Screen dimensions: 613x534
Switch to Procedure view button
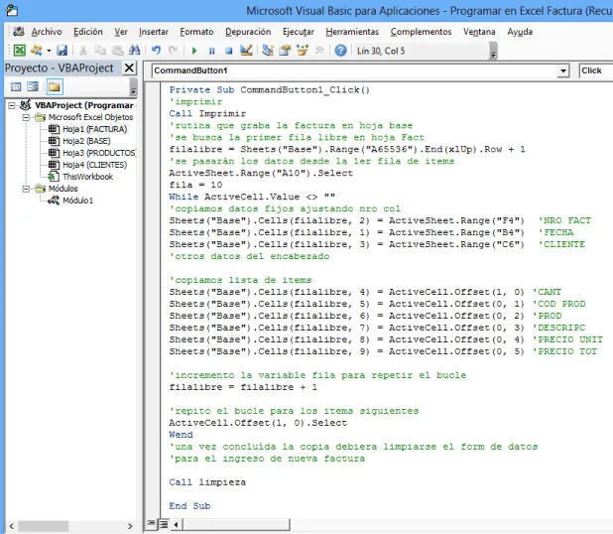pos(151,523)
